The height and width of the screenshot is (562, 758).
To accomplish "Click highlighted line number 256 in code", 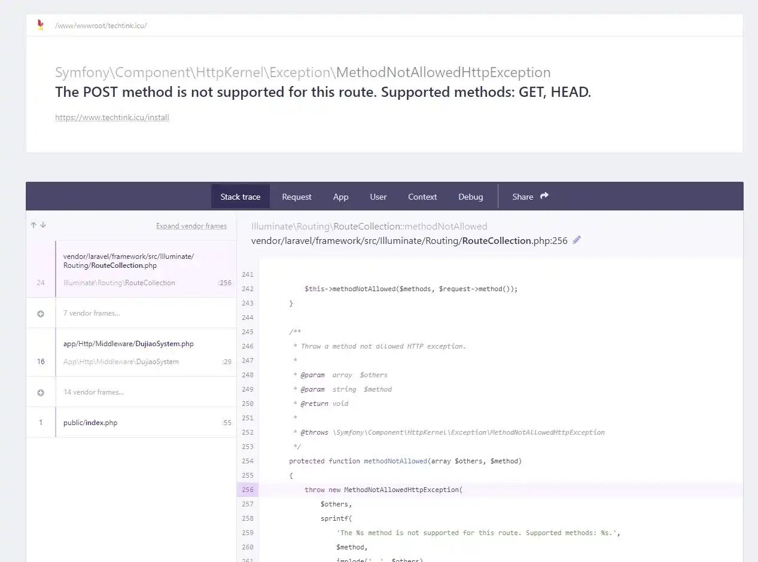I will 248,490.
